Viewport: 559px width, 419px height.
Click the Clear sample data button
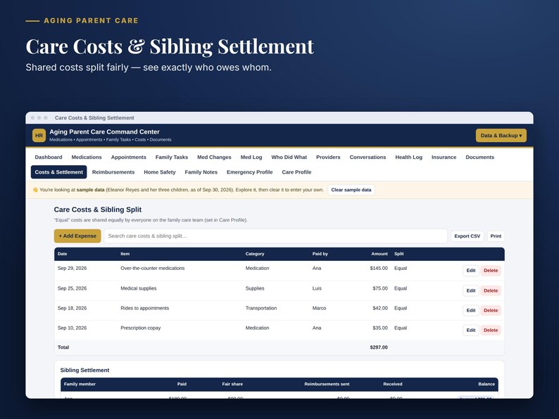(351, 190)
